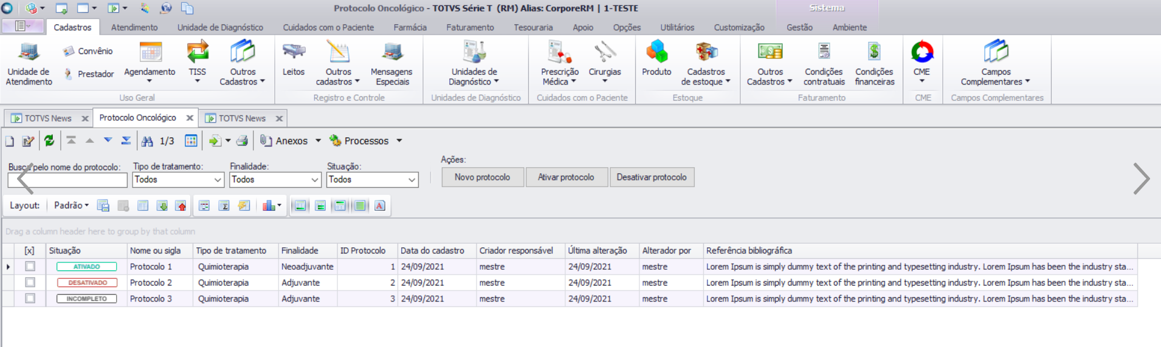Screen dimensions: 1161x347
Task: Click the INCOMPLETO status badge
Action: [87, 298]
